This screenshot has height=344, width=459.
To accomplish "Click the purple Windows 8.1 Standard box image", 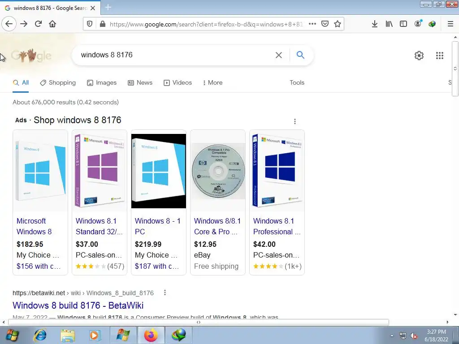I will coord(100,171).
